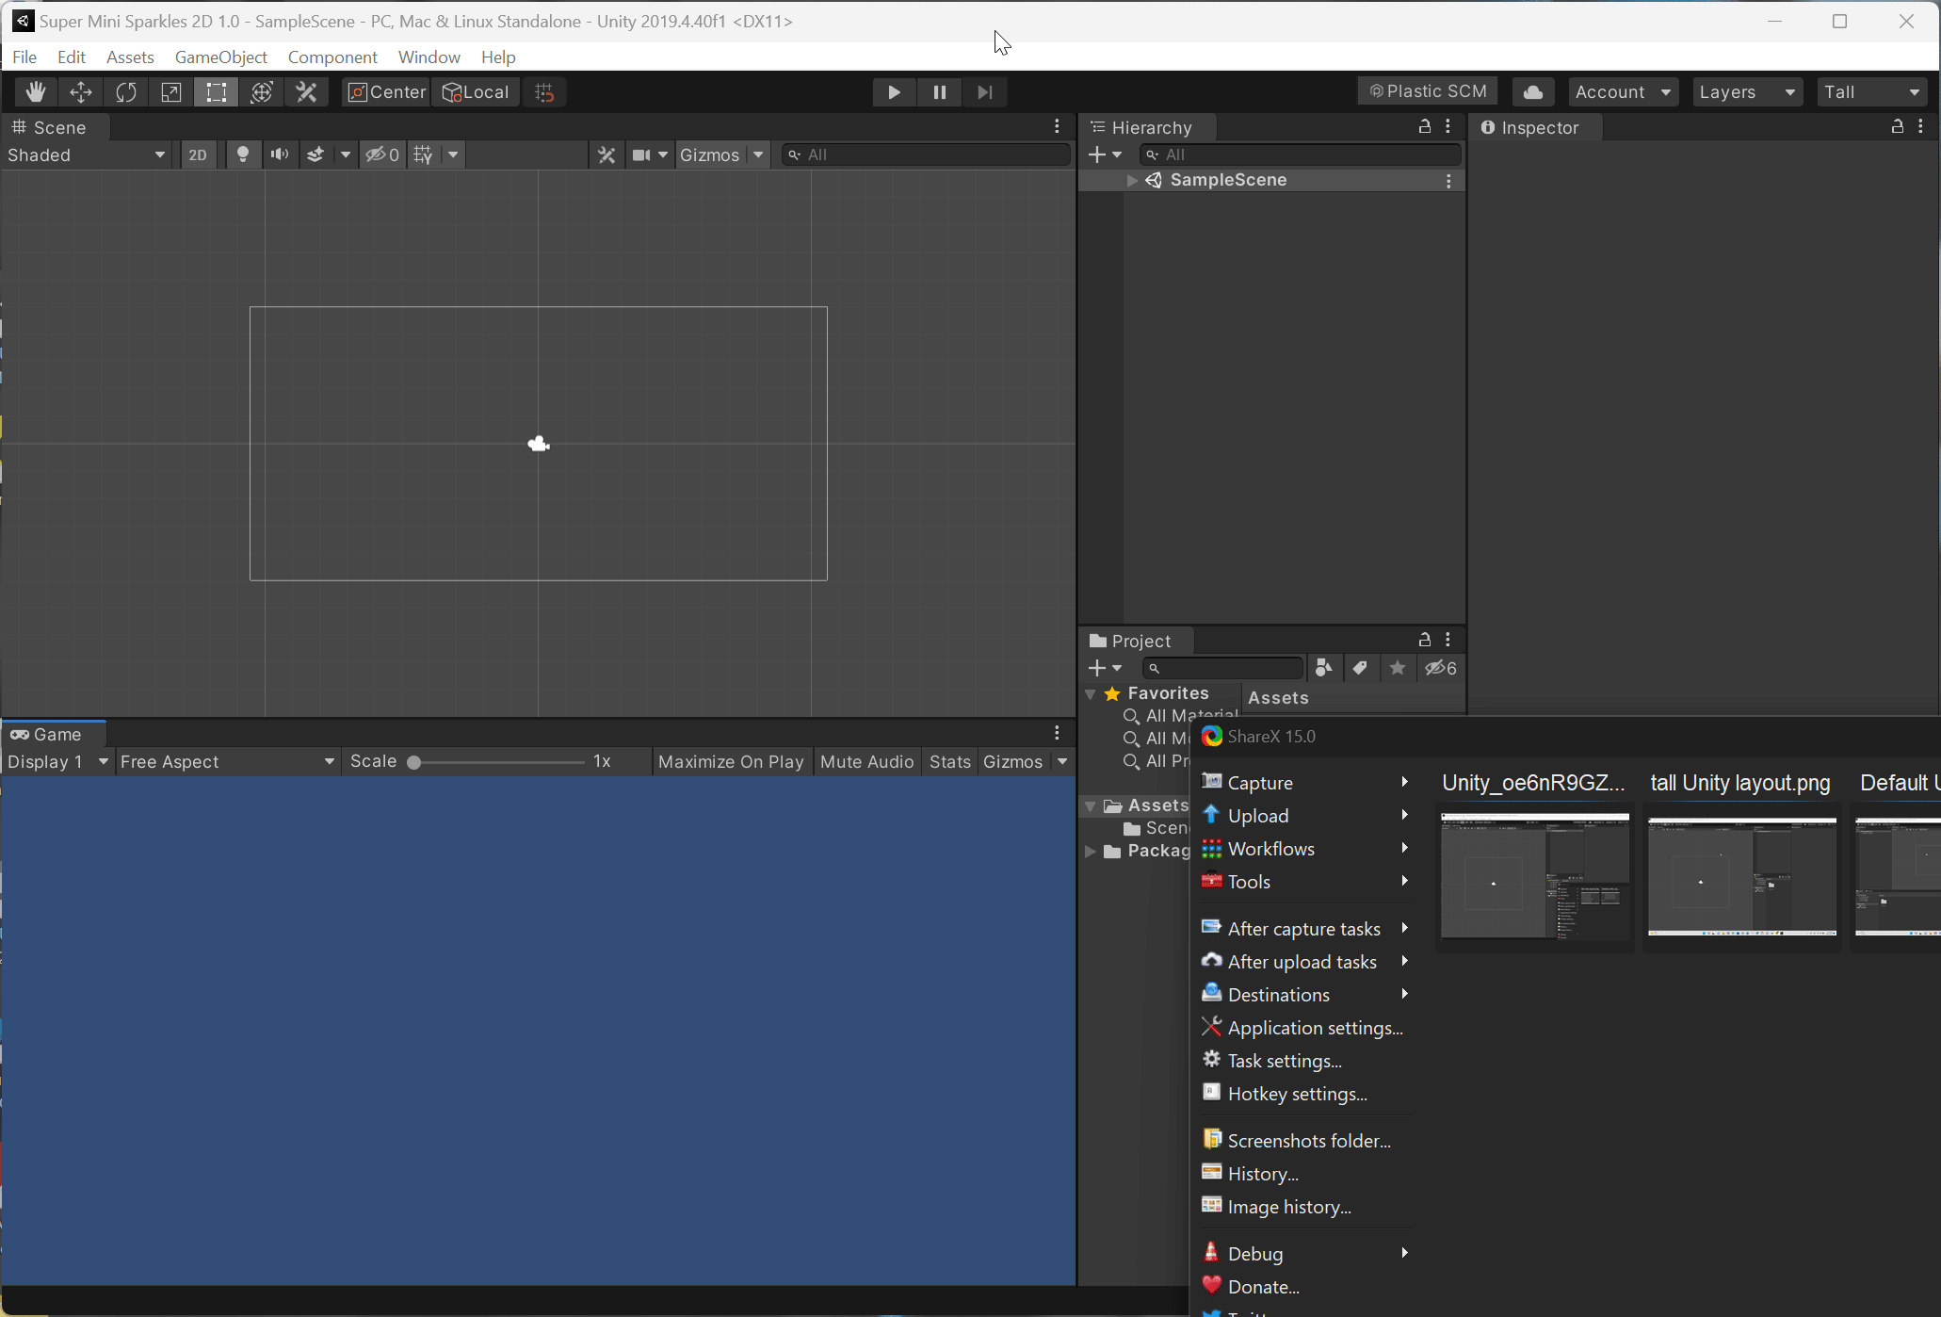
Task: Open Scene camera settings
Action: tap(641, 154)
